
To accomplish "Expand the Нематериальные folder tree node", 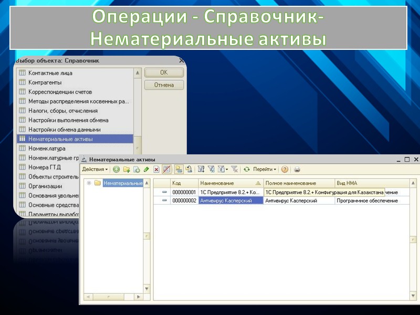I will (x=89, y=183).
